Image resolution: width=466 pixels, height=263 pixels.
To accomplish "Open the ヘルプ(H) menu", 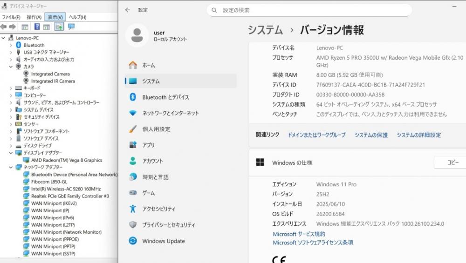I will click(77, 17).
